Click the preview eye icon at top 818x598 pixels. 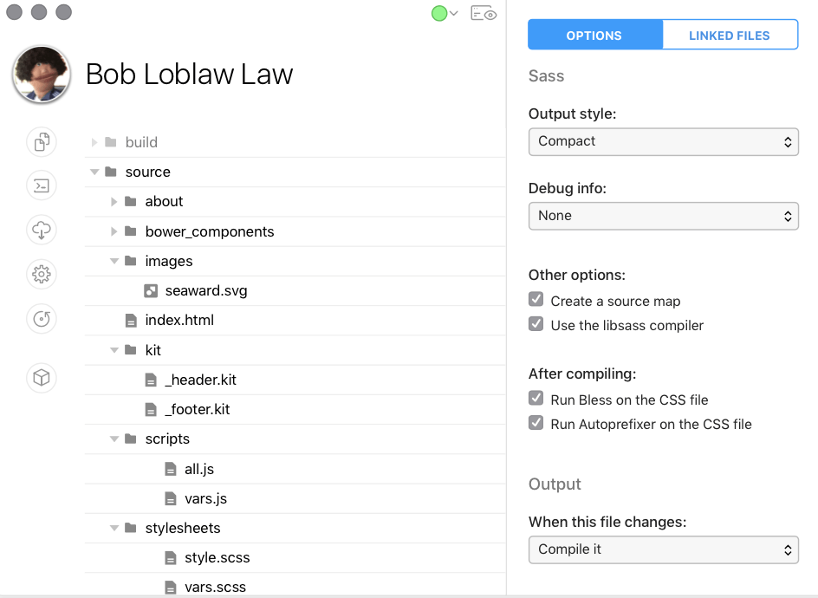pyautogui.click(x=484, y=13)
